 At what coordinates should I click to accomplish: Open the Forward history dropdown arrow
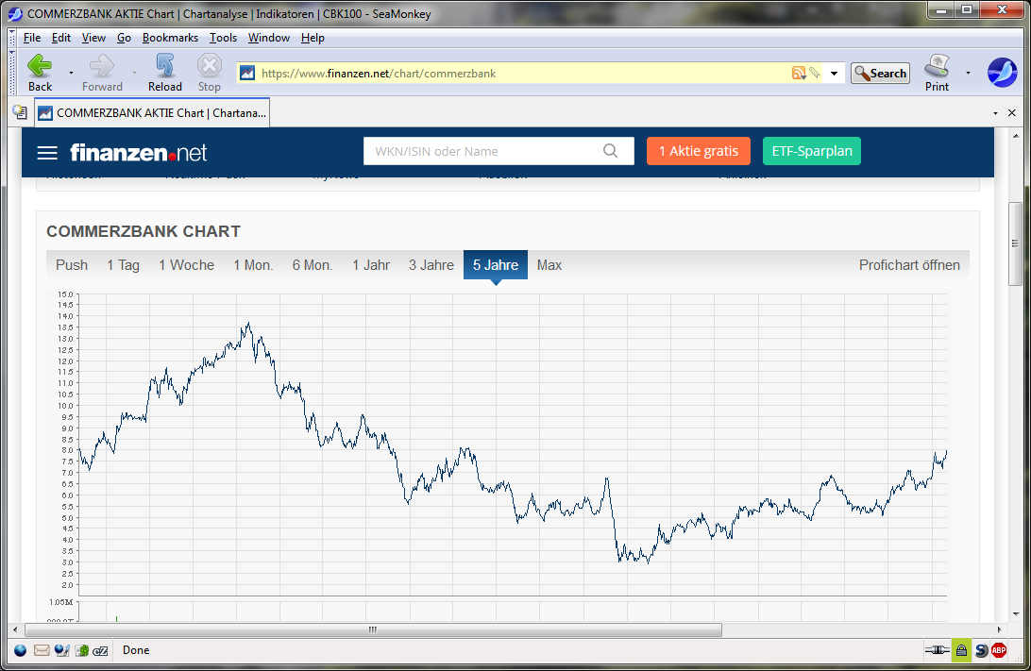(134, 73)
